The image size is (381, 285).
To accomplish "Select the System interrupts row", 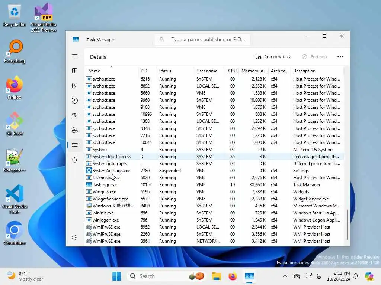I will point(214,164).
